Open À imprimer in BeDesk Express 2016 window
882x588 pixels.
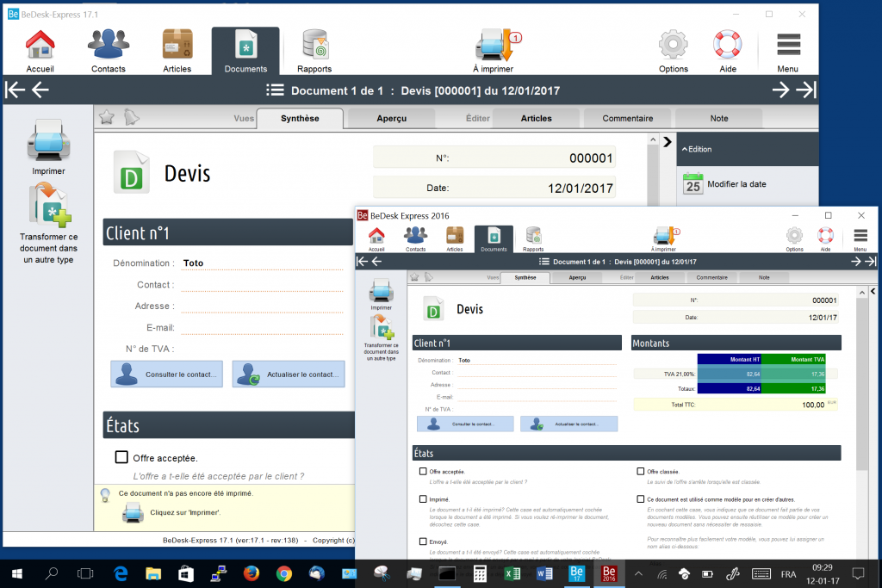(664, 239)
